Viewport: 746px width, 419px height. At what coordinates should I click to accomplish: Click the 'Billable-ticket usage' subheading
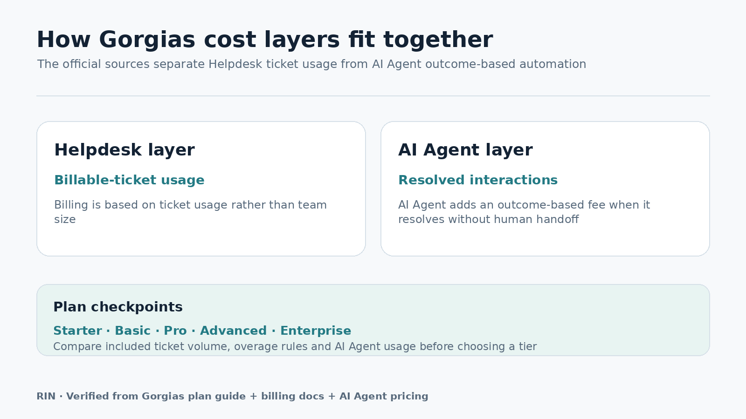point(129,180)
